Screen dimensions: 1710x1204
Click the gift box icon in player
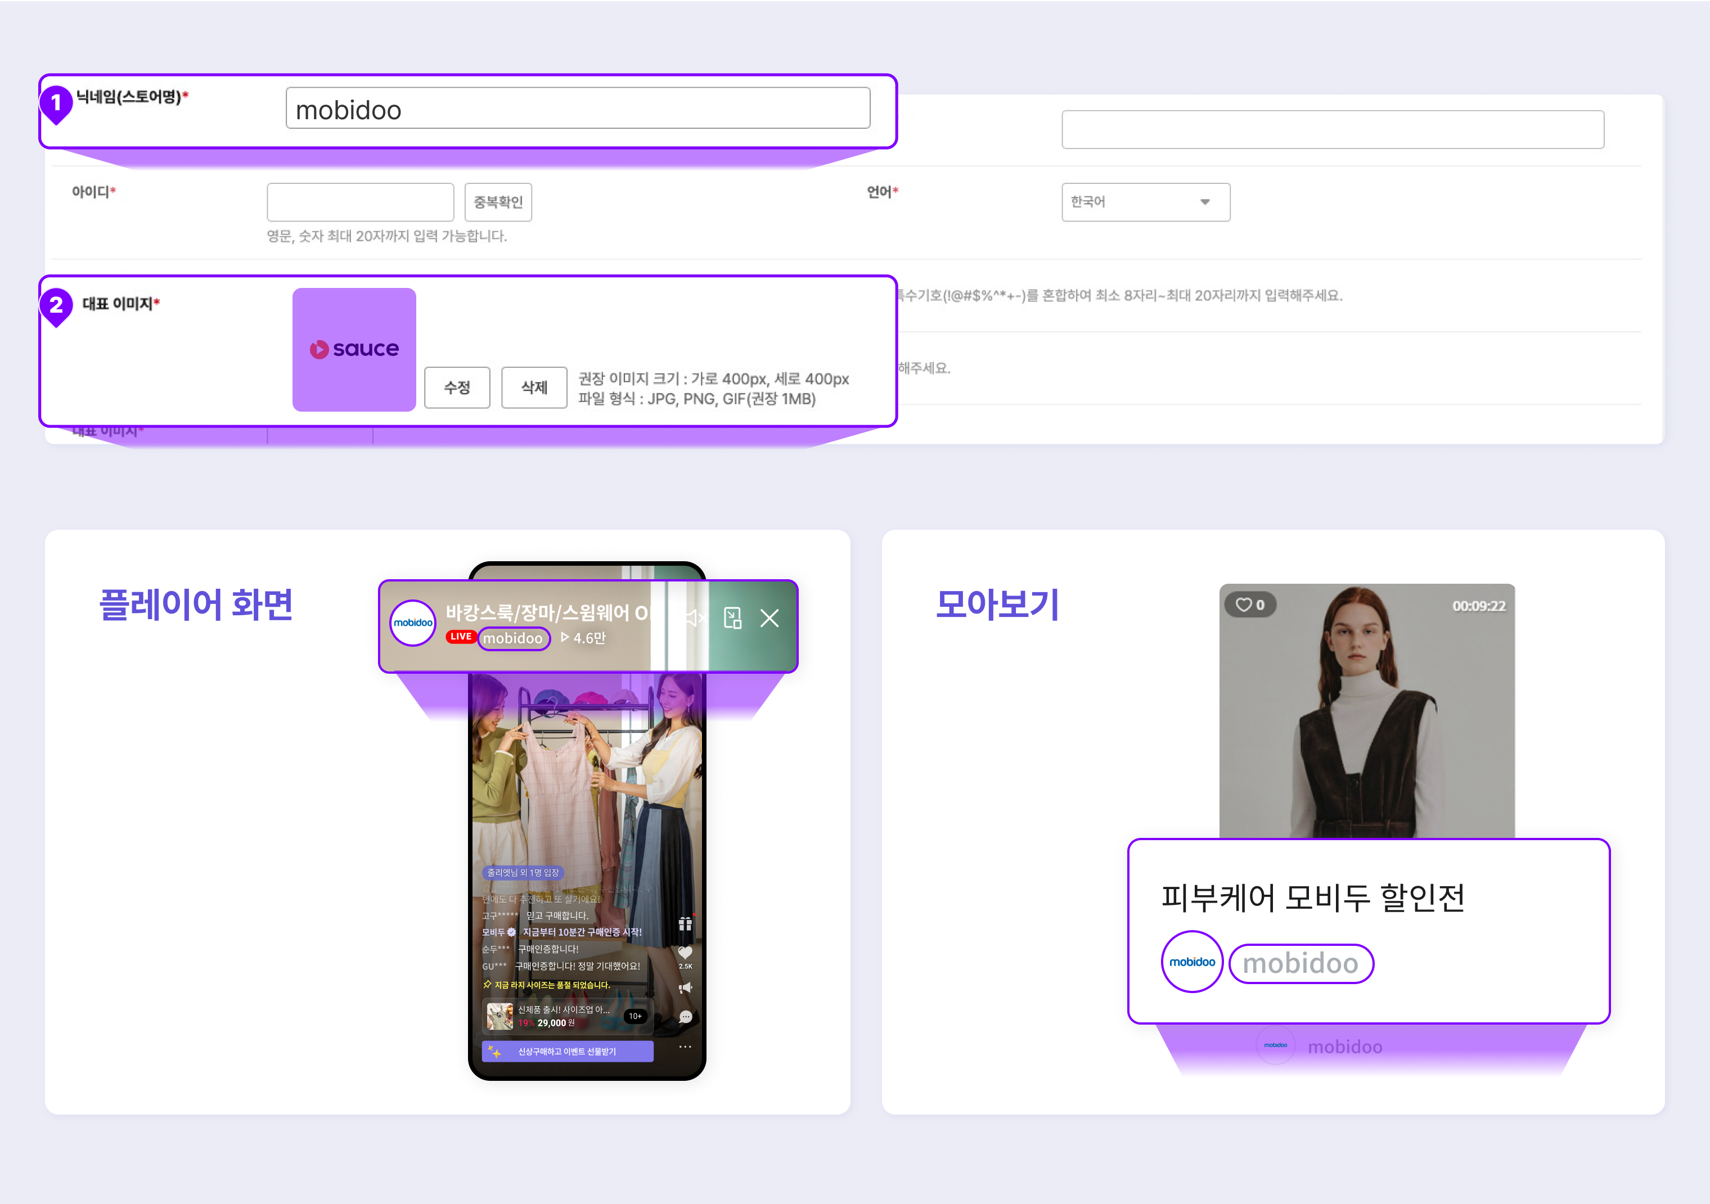point(685,924)
